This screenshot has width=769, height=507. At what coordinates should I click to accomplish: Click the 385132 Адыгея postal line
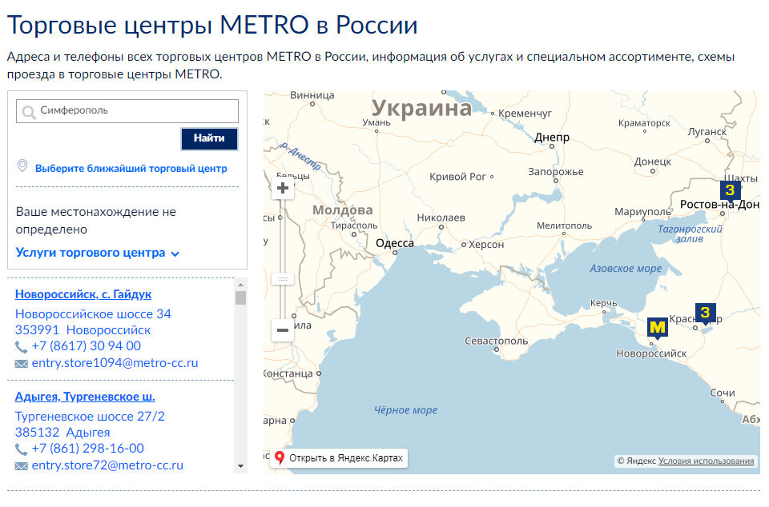pos(62,432)
